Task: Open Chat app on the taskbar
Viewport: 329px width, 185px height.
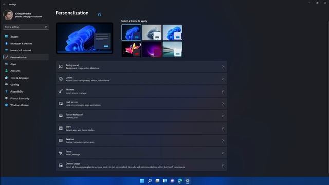Action: (172, 181)
